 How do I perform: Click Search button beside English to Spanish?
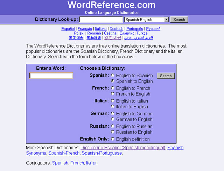(x=166, y=76)
